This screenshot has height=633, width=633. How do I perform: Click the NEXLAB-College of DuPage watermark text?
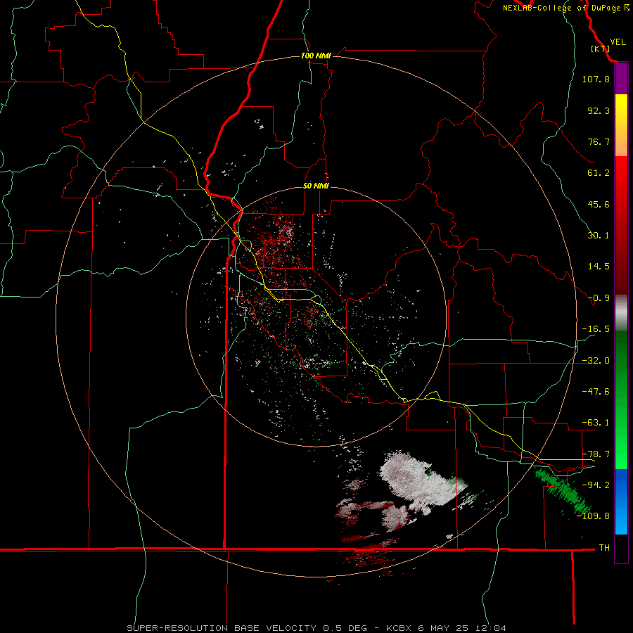coord(565,8)
